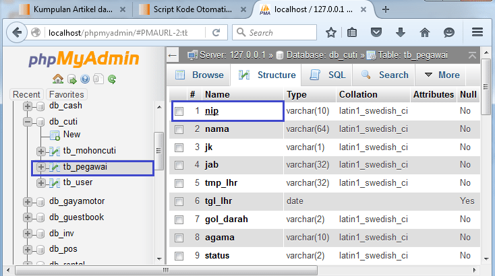Switch to Script Kode Otomati browser tab
Viewport: 495px width, 276px height.
pyautogui.click(x=193, y=9)
